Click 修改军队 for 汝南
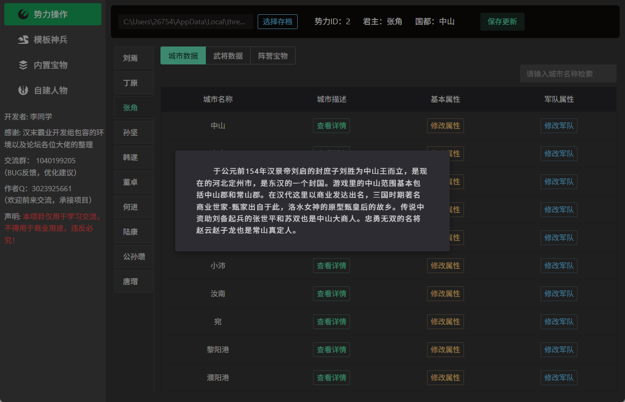This screenshot has height=402, width=625. coord(559,294)
